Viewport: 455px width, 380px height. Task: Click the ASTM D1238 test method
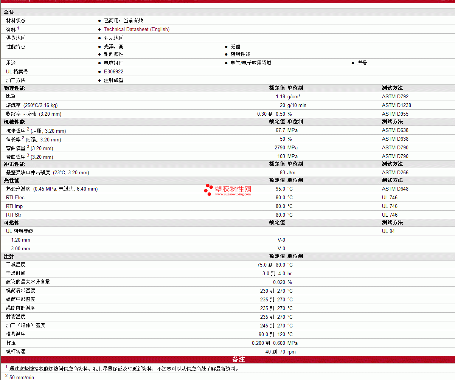pyautogui.click(x=396, y=105)
